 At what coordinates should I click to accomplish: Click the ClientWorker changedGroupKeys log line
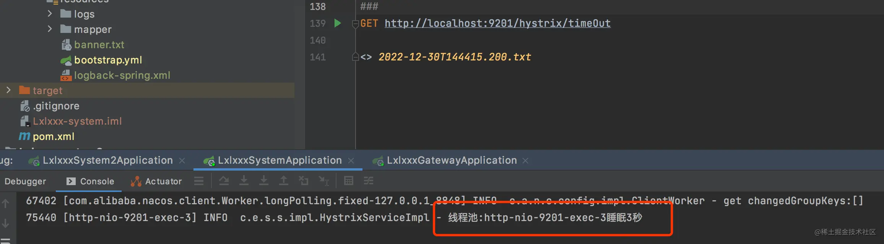pos(445,201)
